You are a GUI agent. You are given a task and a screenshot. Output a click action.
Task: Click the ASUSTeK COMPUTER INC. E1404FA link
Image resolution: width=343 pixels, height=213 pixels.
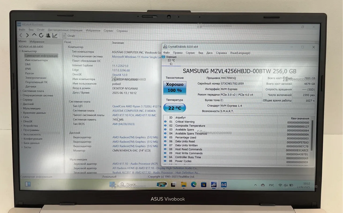coord(134,111)
